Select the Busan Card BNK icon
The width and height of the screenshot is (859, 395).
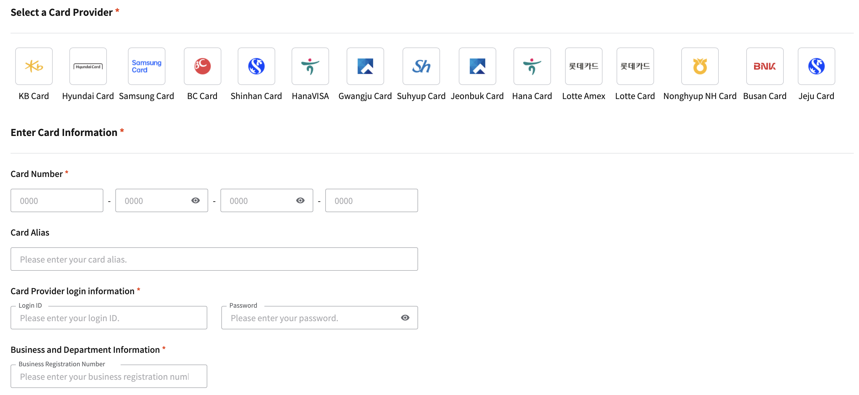pyautogui.click(x=765, y=66)
